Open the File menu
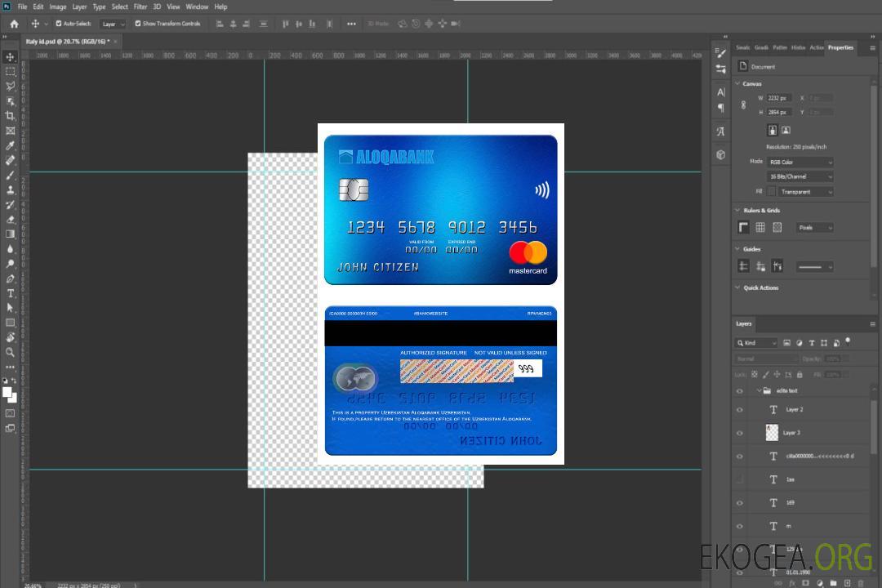This screenshot has height=588, width=882. [x=22, y=7]
